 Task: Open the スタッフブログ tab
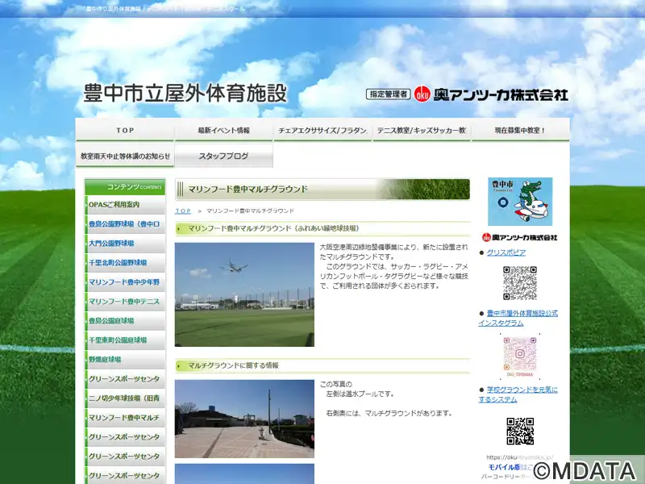224,156
